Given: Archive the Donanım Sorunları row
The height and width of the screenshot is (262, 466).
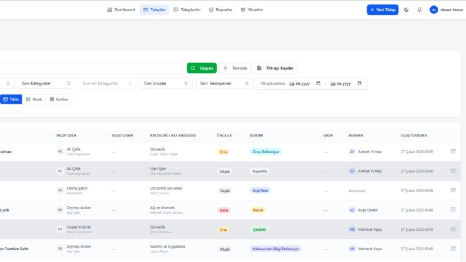Looking at the screenshot, I should 453,190.
